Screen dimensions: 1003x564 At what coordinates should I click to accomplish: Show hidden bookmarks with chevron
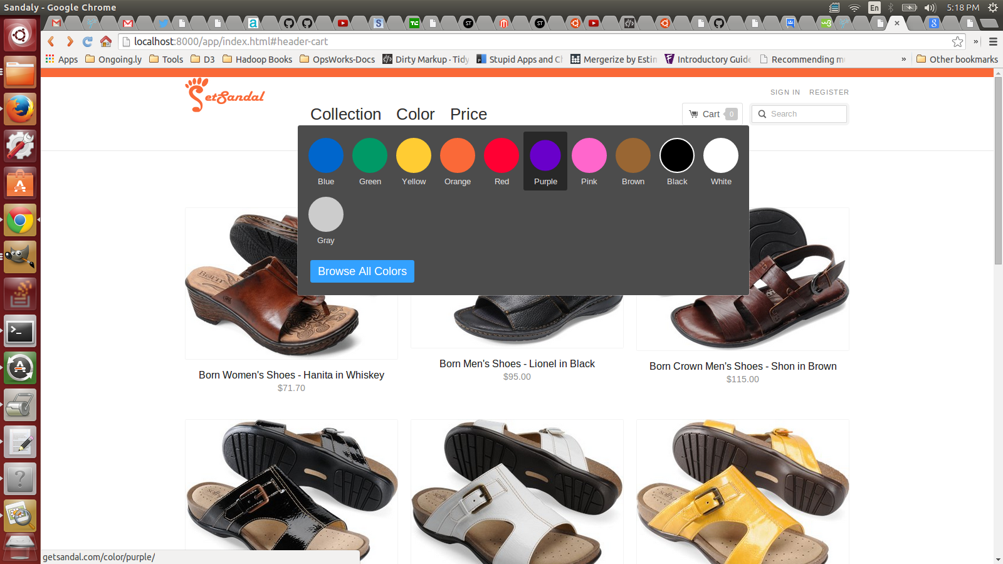click(x=903, y=59)
